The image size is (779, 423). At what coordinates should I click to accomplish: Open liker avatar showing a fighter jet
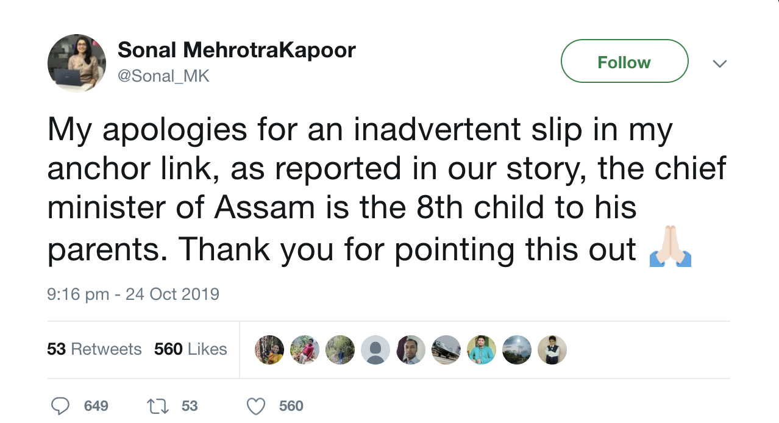(446, 350)
